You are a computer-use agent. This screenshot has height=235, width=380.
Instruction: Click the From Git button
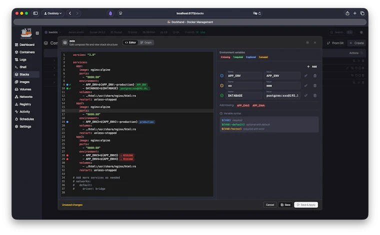pos(335,43)
